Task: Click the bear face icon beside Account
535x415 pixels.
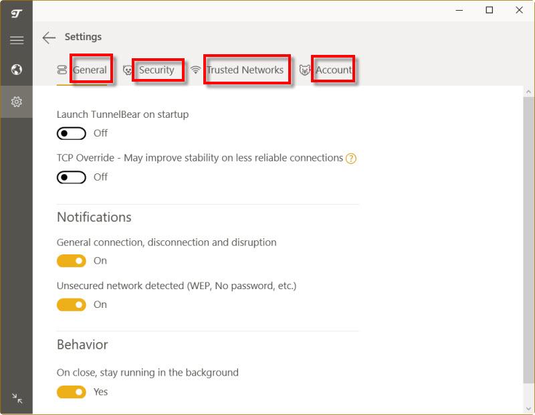Action: coord(305,70)
